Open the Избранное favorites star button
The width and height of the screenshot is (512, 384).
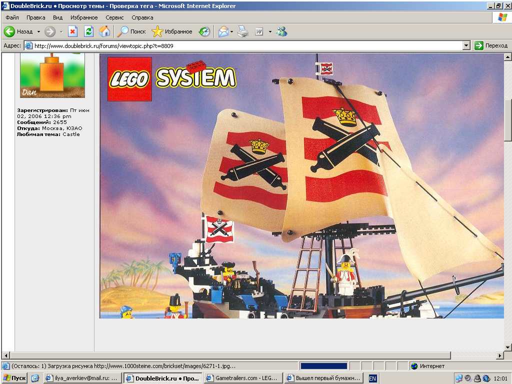click(172, 31)
